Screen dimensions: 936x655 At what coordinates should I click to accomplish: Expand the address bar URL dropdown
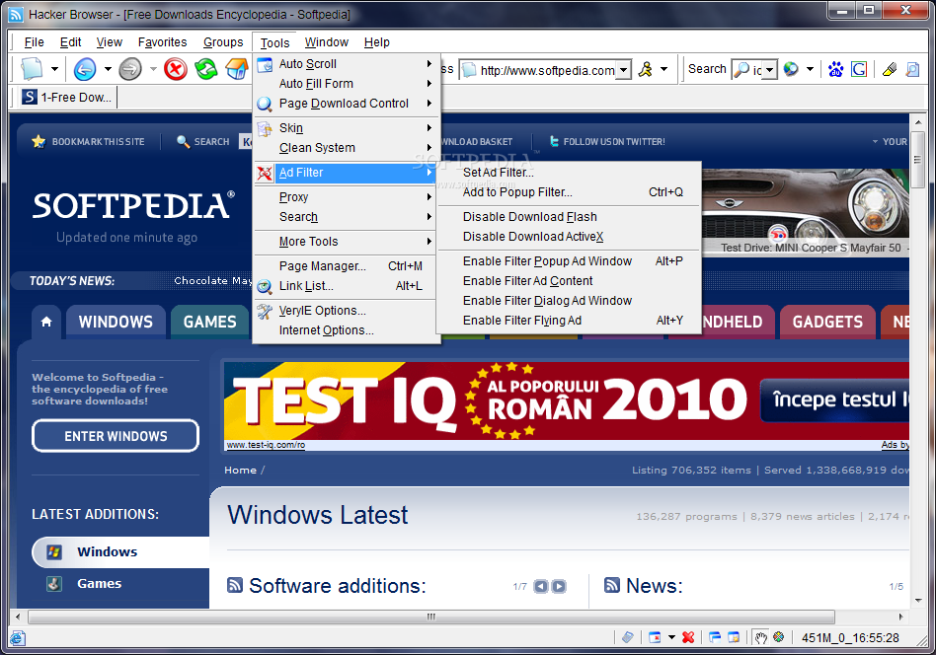pos(623,70)
